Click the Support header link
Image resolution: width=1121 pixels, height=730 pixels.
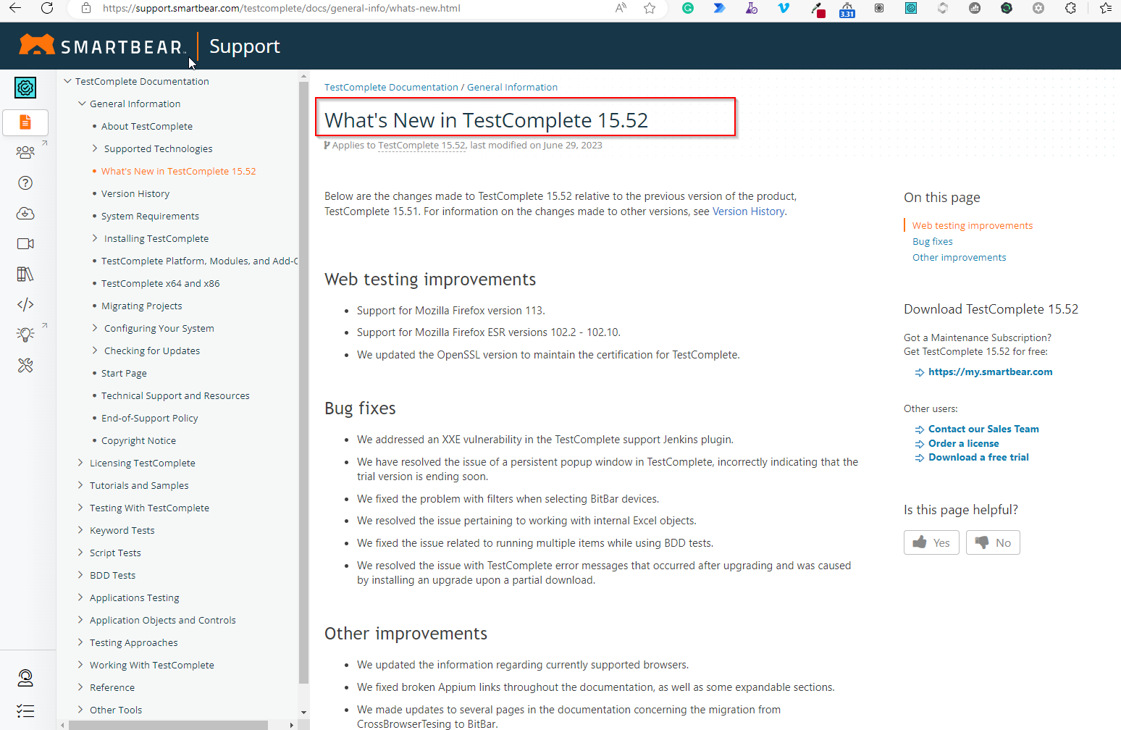click(x=245, y=46)
